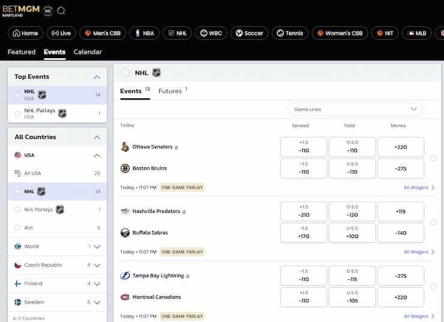Favorite the Nashville vs Buffalo game star
The width and height of the screenshot is (444, 322).
coord(433,222)
